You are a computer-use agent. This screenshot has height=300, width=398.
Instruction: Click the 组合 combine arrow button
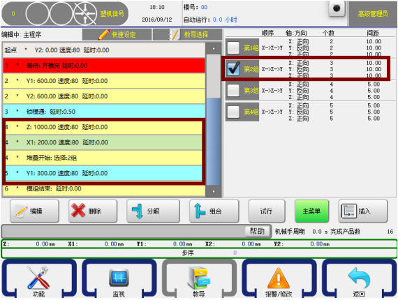coord(214,211)
